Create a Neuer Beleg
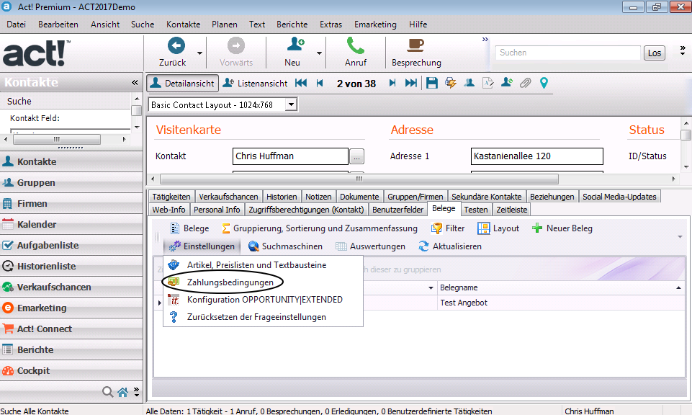 pos(562,228)
